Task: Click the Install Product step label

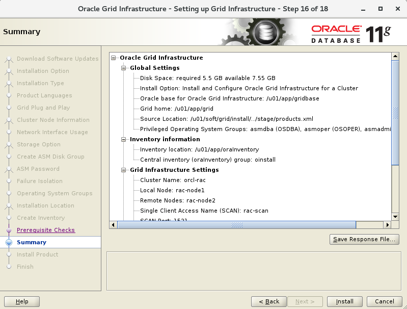Action: (x=37, y=254)
